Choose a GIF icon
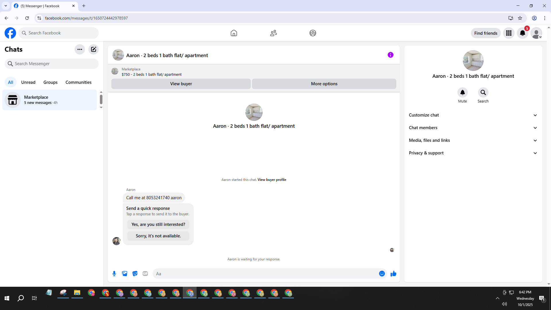 [145, 274]
